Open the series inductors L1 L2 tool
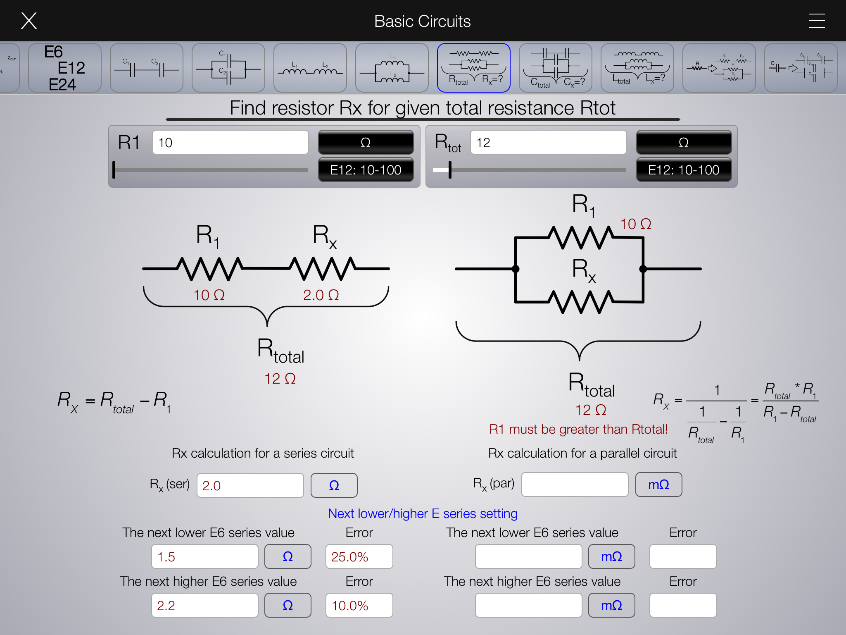The image size is (846, 635). click(x=310, y=68)
